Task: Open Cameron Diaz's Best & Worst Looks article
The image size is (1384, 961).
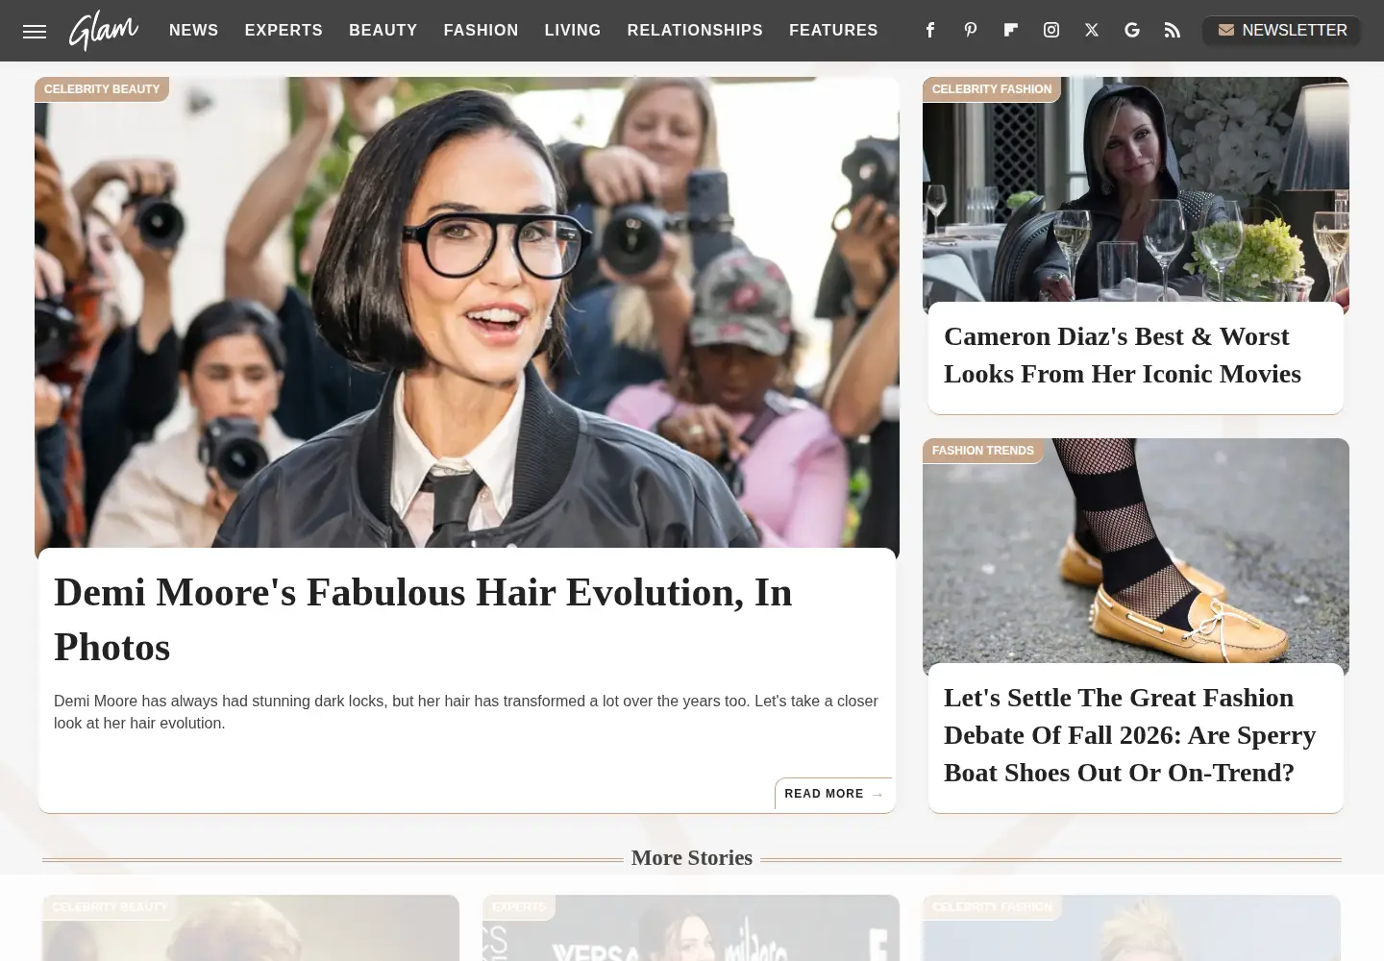Action: click(1123, 355)
